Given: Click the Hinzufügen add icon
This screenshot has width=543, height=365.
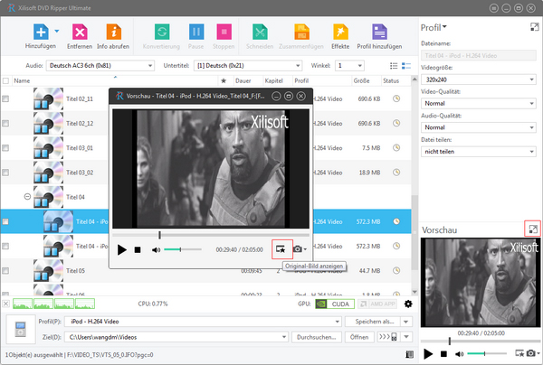Looking at the screenshot, I should click(x=41, y=32).
